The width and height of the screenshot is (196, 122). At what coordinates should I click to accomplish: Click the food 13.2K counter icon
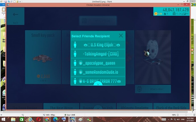tap(174, 14)
